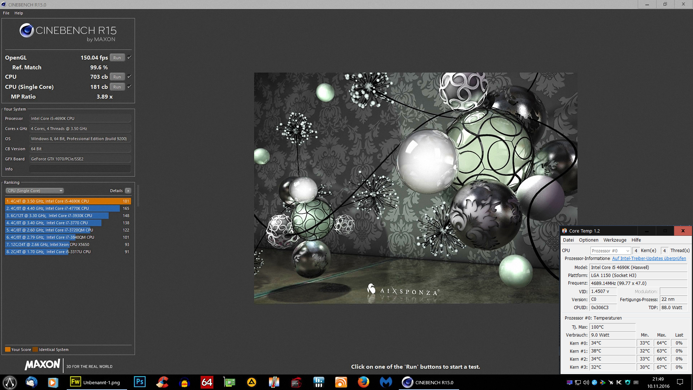Image resolution: width=693 pixels, height=390 pixels.
Task: Launch Firefox from the taskbar
Action: click(x=363, y=382)
